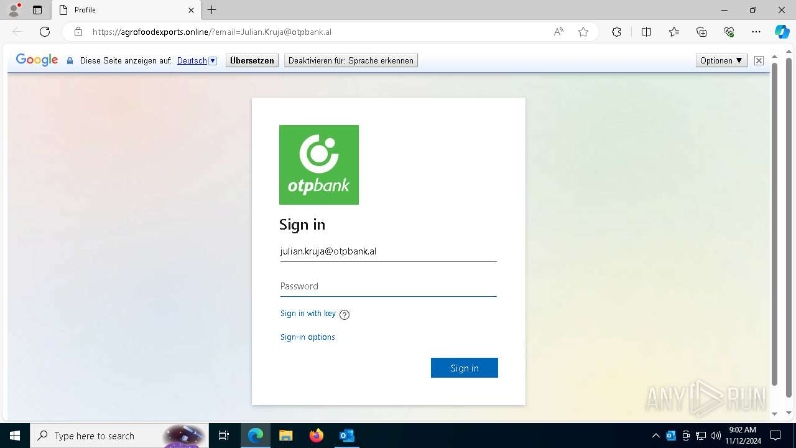The image size is (796, 448).
Task: Open File Explorer from taskbar
Action: tap(285, 436)
